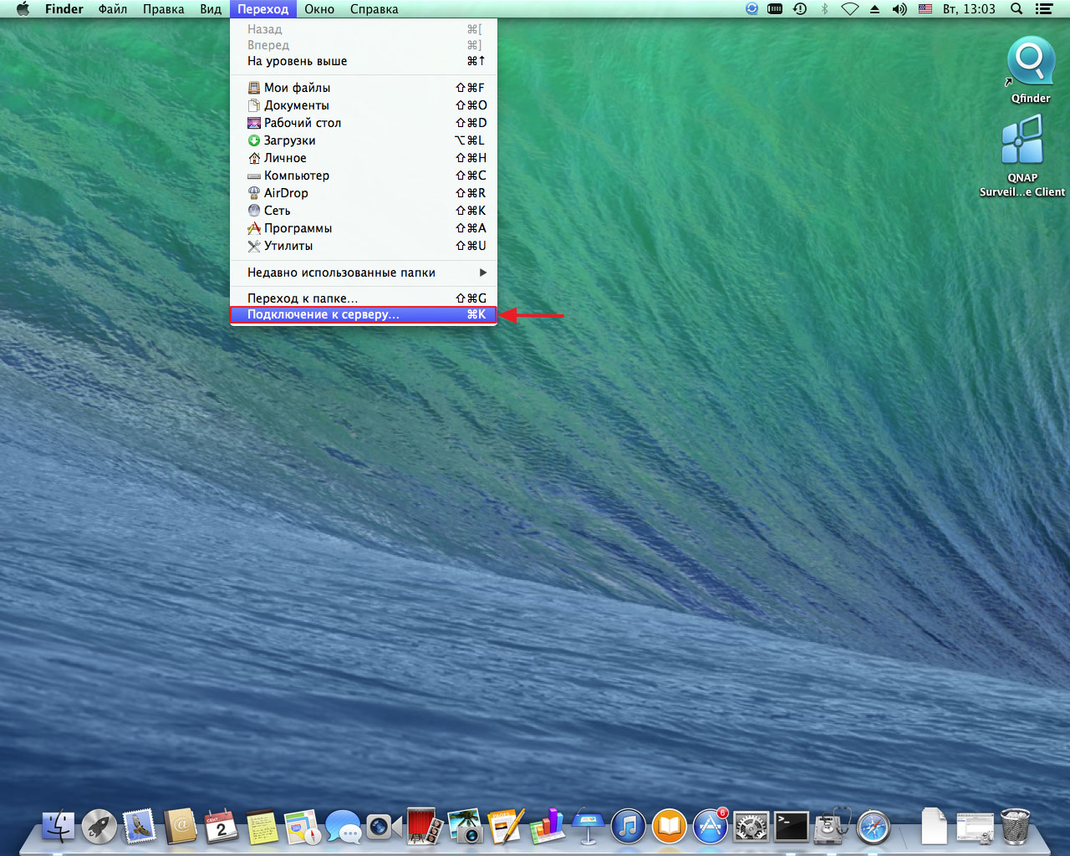Click the volume speaker icon in menu bar
The width and height of the screenshot is (1070, 856).
pyautogui.click(x=899, y=8)
